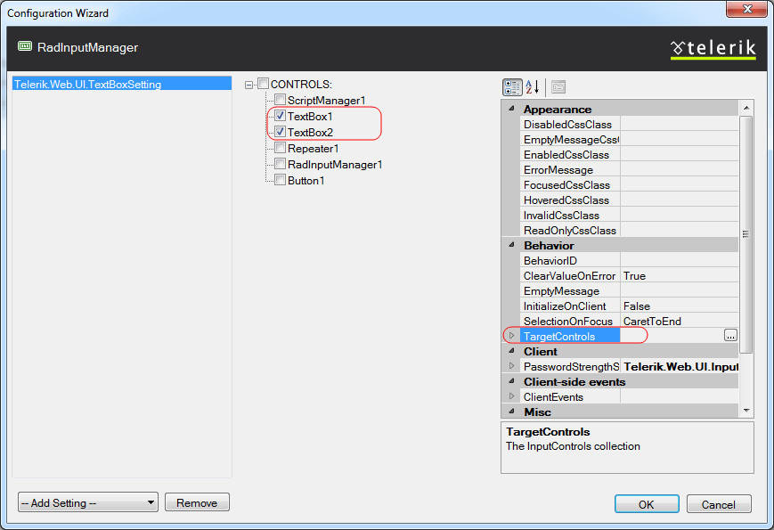This screenshot has width=774, height=530.
Task: Check the RadInputManager1 checkbox
Action: [280, 164]
